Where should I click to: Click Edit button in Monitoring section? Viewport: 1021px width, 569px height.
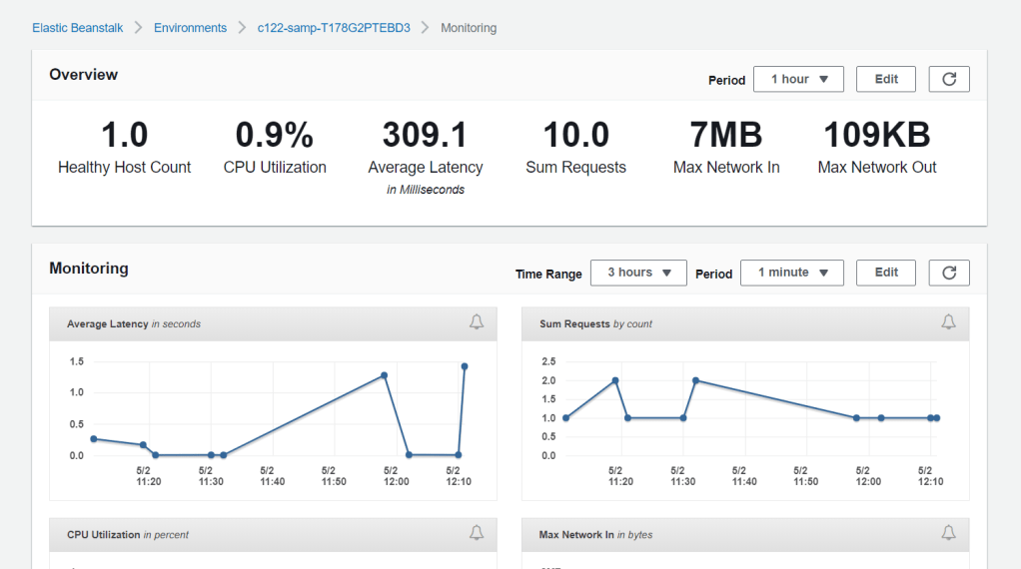[x=886, y=273]
